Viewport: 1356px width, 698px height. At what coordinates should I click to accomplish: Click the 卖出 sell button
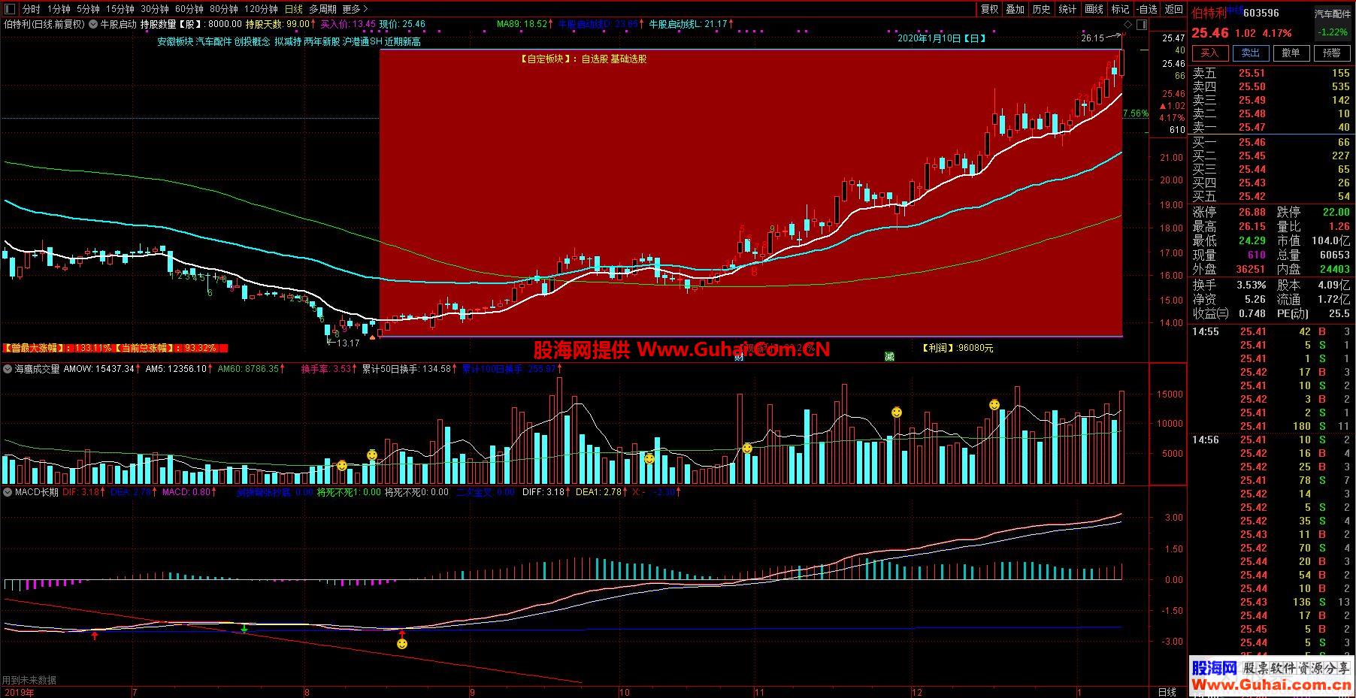(x=1250, y=53)
